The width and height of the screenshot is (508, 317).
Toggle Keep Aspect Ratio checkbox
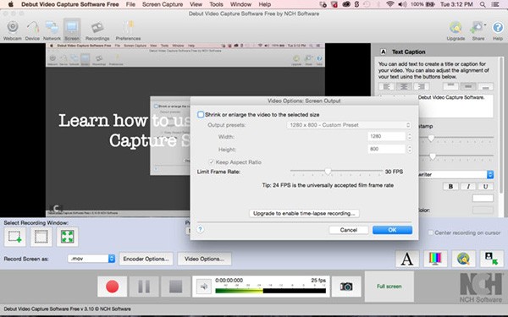click(x=212, y=162)
